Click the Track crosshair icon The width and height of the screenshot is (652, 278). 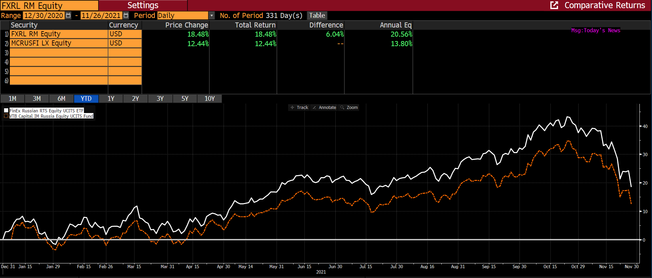(x=292, y=108)
